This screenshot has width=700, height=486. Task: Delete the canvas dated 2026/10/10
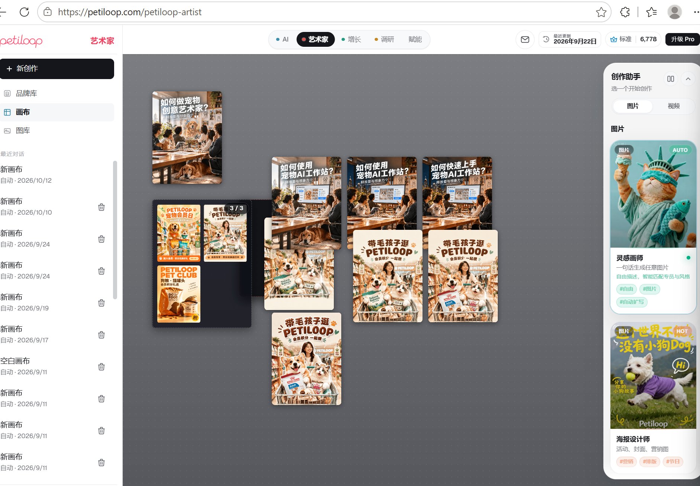(x=101, y=207)
